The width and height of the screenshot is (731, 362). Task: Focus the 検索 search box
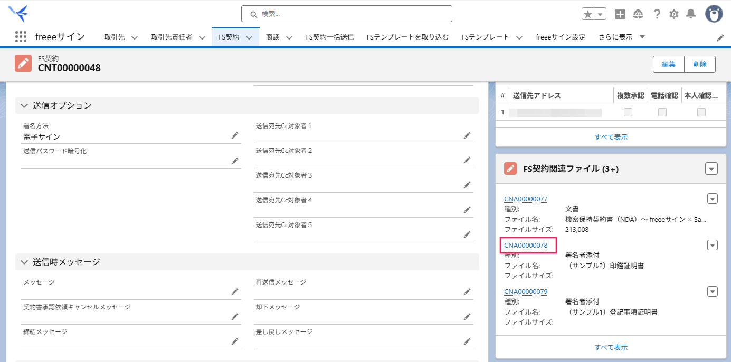[x=347, y=14]
